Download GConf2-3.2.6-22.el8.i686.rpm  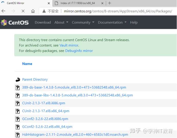click(x=45, y=119)
